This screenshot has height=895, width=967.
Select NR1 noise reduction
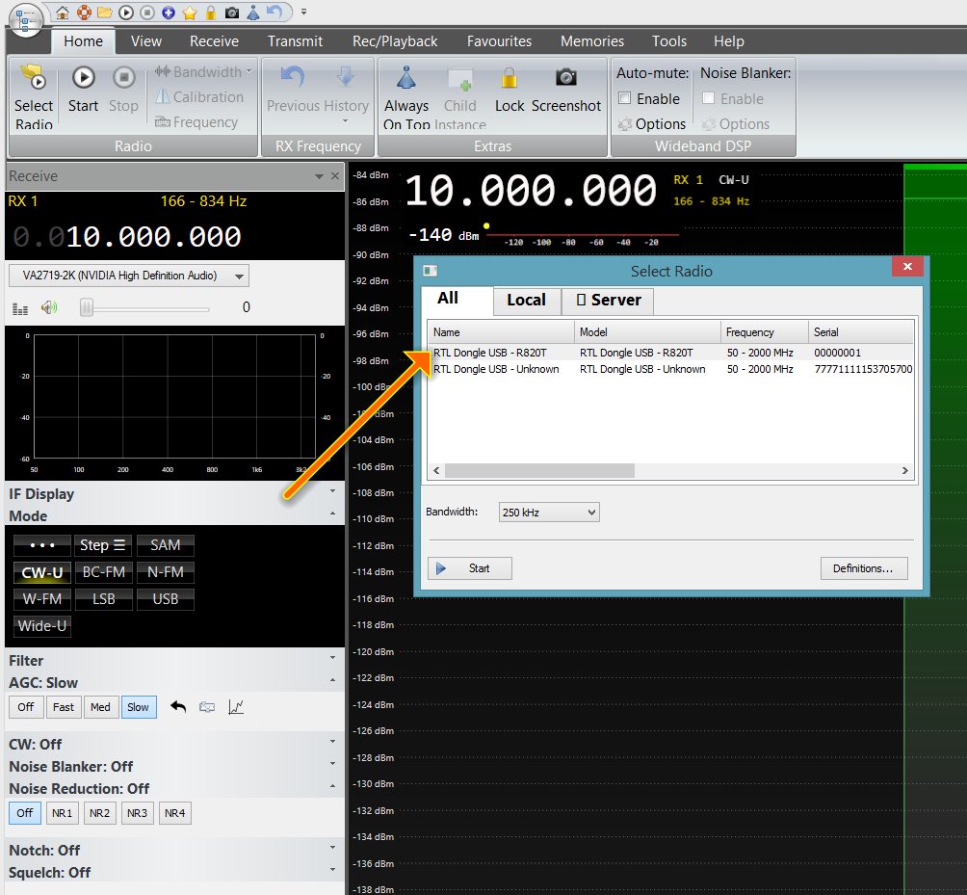62,813
